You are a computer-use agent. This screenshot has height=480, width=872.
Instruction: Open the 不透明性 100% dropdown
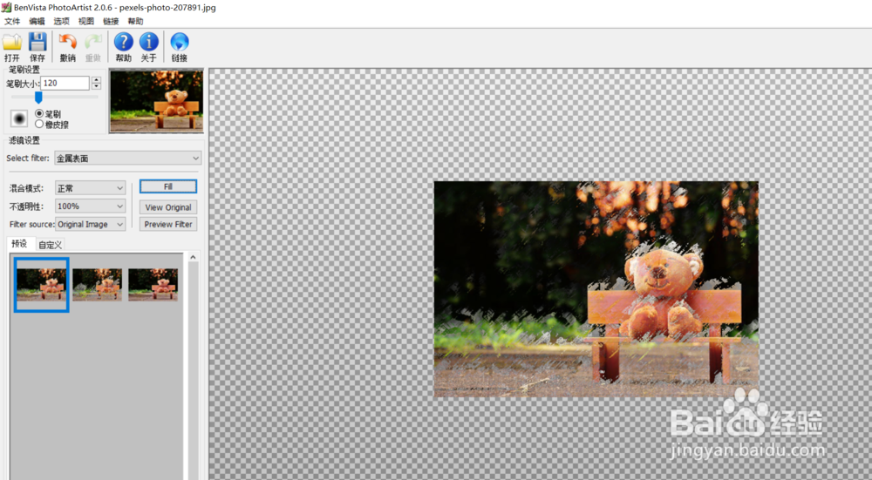(90, 206)
